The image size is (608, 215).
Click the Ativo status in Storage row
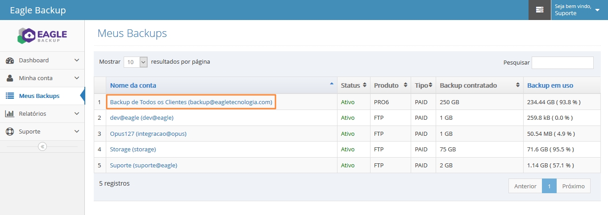pos(348,150)
